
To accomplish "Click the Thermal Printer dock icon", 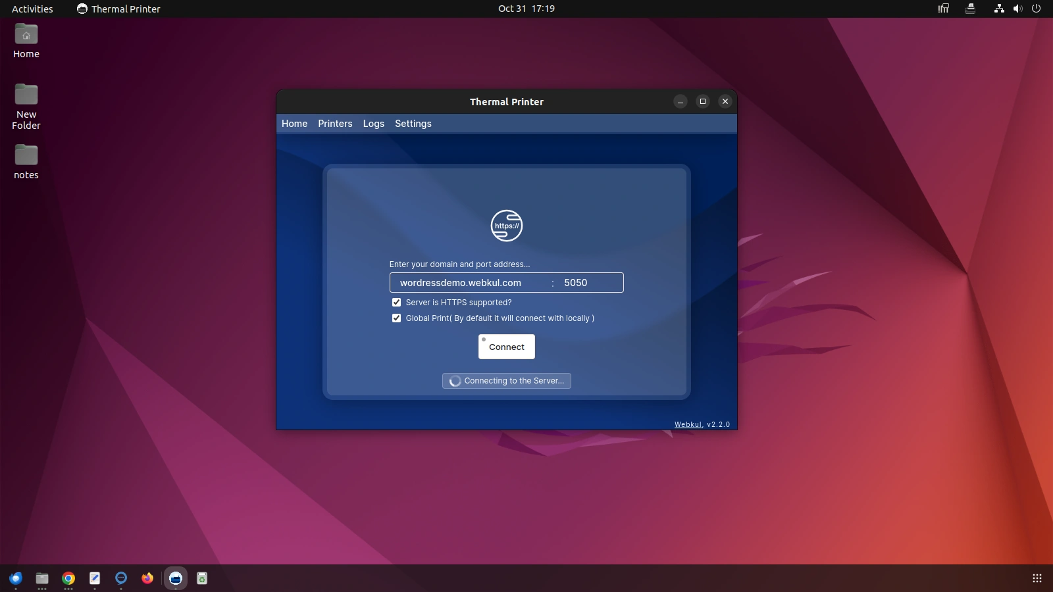I will tap(175, 578).
